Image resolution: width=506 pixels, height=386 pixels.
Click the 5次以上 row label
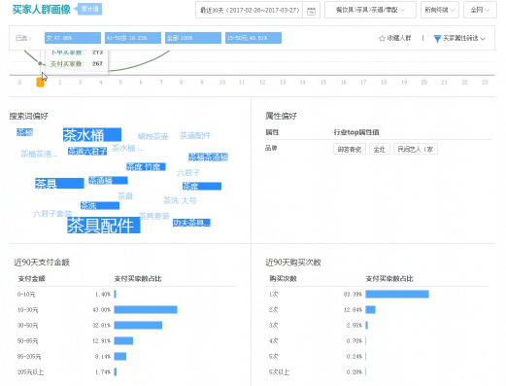coord(279,372)
